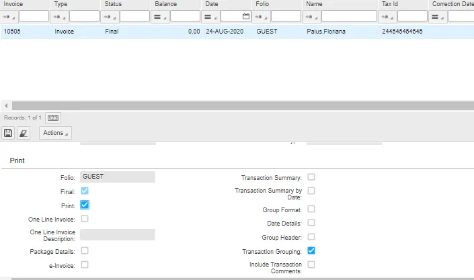The height and width of the screenshot is (280, 474).
Task: Open Folio column filter operator dropdown
Action: click(x=261, y=17)
